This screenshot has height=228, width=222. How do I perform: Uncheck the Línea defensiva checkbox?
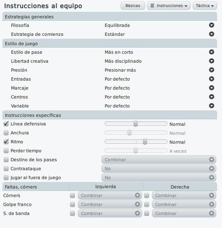[6, 124]
